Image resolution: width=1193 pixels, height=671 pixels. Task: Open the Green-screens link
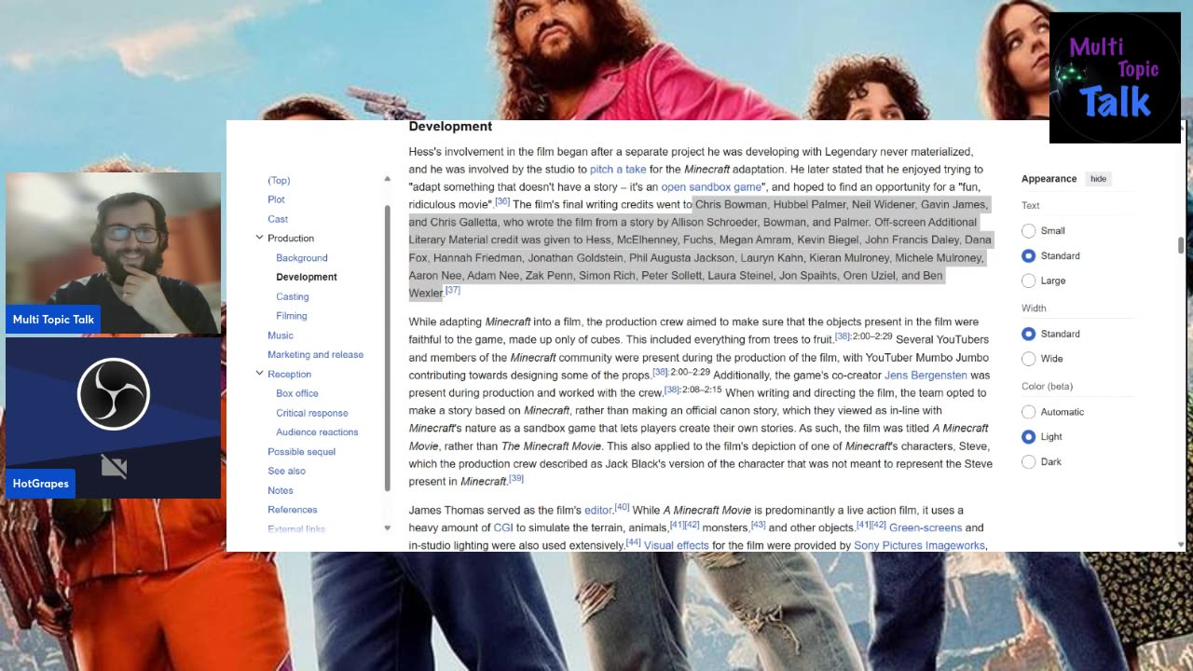click(926, 527)
